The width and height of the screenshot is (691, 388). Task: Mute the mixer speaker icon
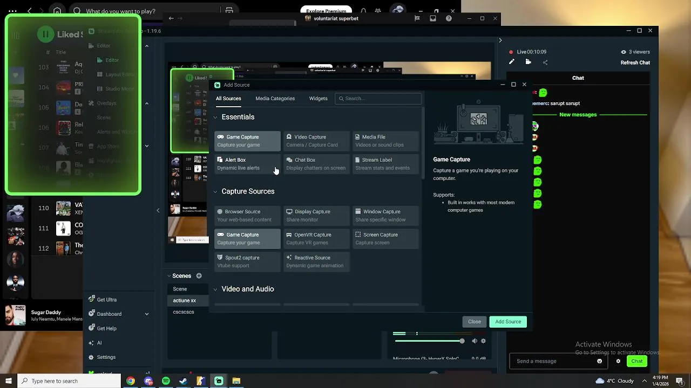tap(475, 341)
